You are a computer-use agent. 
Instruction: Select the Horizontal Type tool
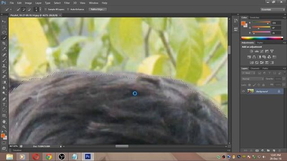pos(4,105)
